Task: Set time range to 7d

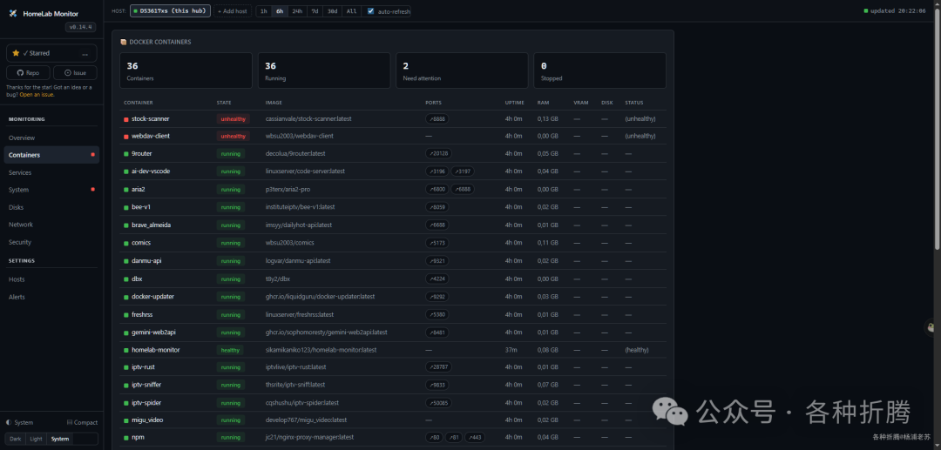Action: pyautogui.click(x=315, y=10)
